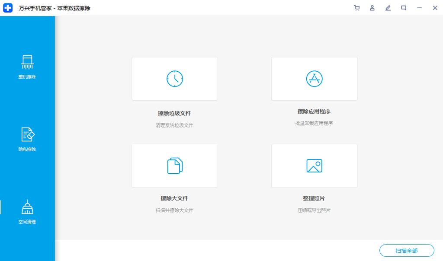Click the document stack icon on 擦除大文件 card
This screenshot has height=261, width=443.
174,166
